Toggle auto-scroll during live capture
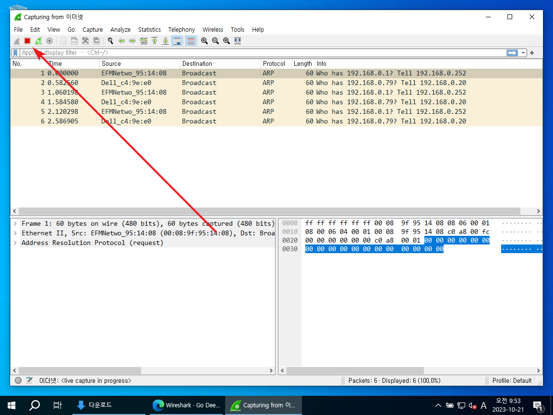The width and height of the screenshot is (553, 415). pos(177,41)
